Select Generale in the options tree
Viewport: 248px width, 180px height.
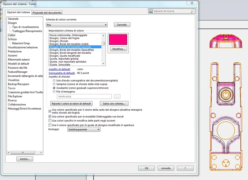[x=13, y=19]
